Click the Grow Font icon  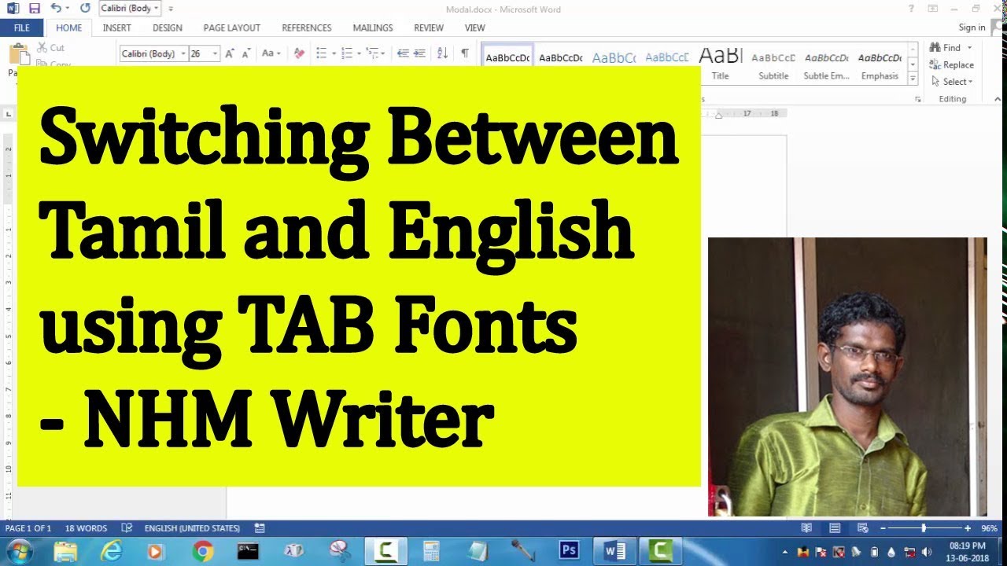(230, 53)
